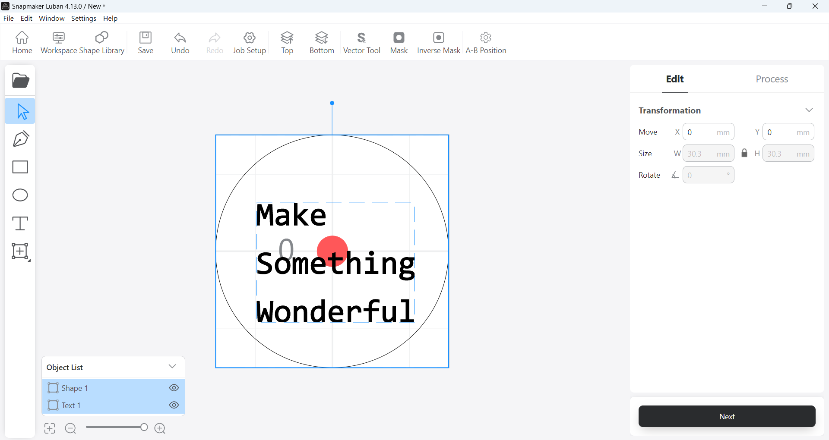This screenshot has height=440, width=829.
Task: Hide Shape 1 with its eye icon
Action: 174,388
